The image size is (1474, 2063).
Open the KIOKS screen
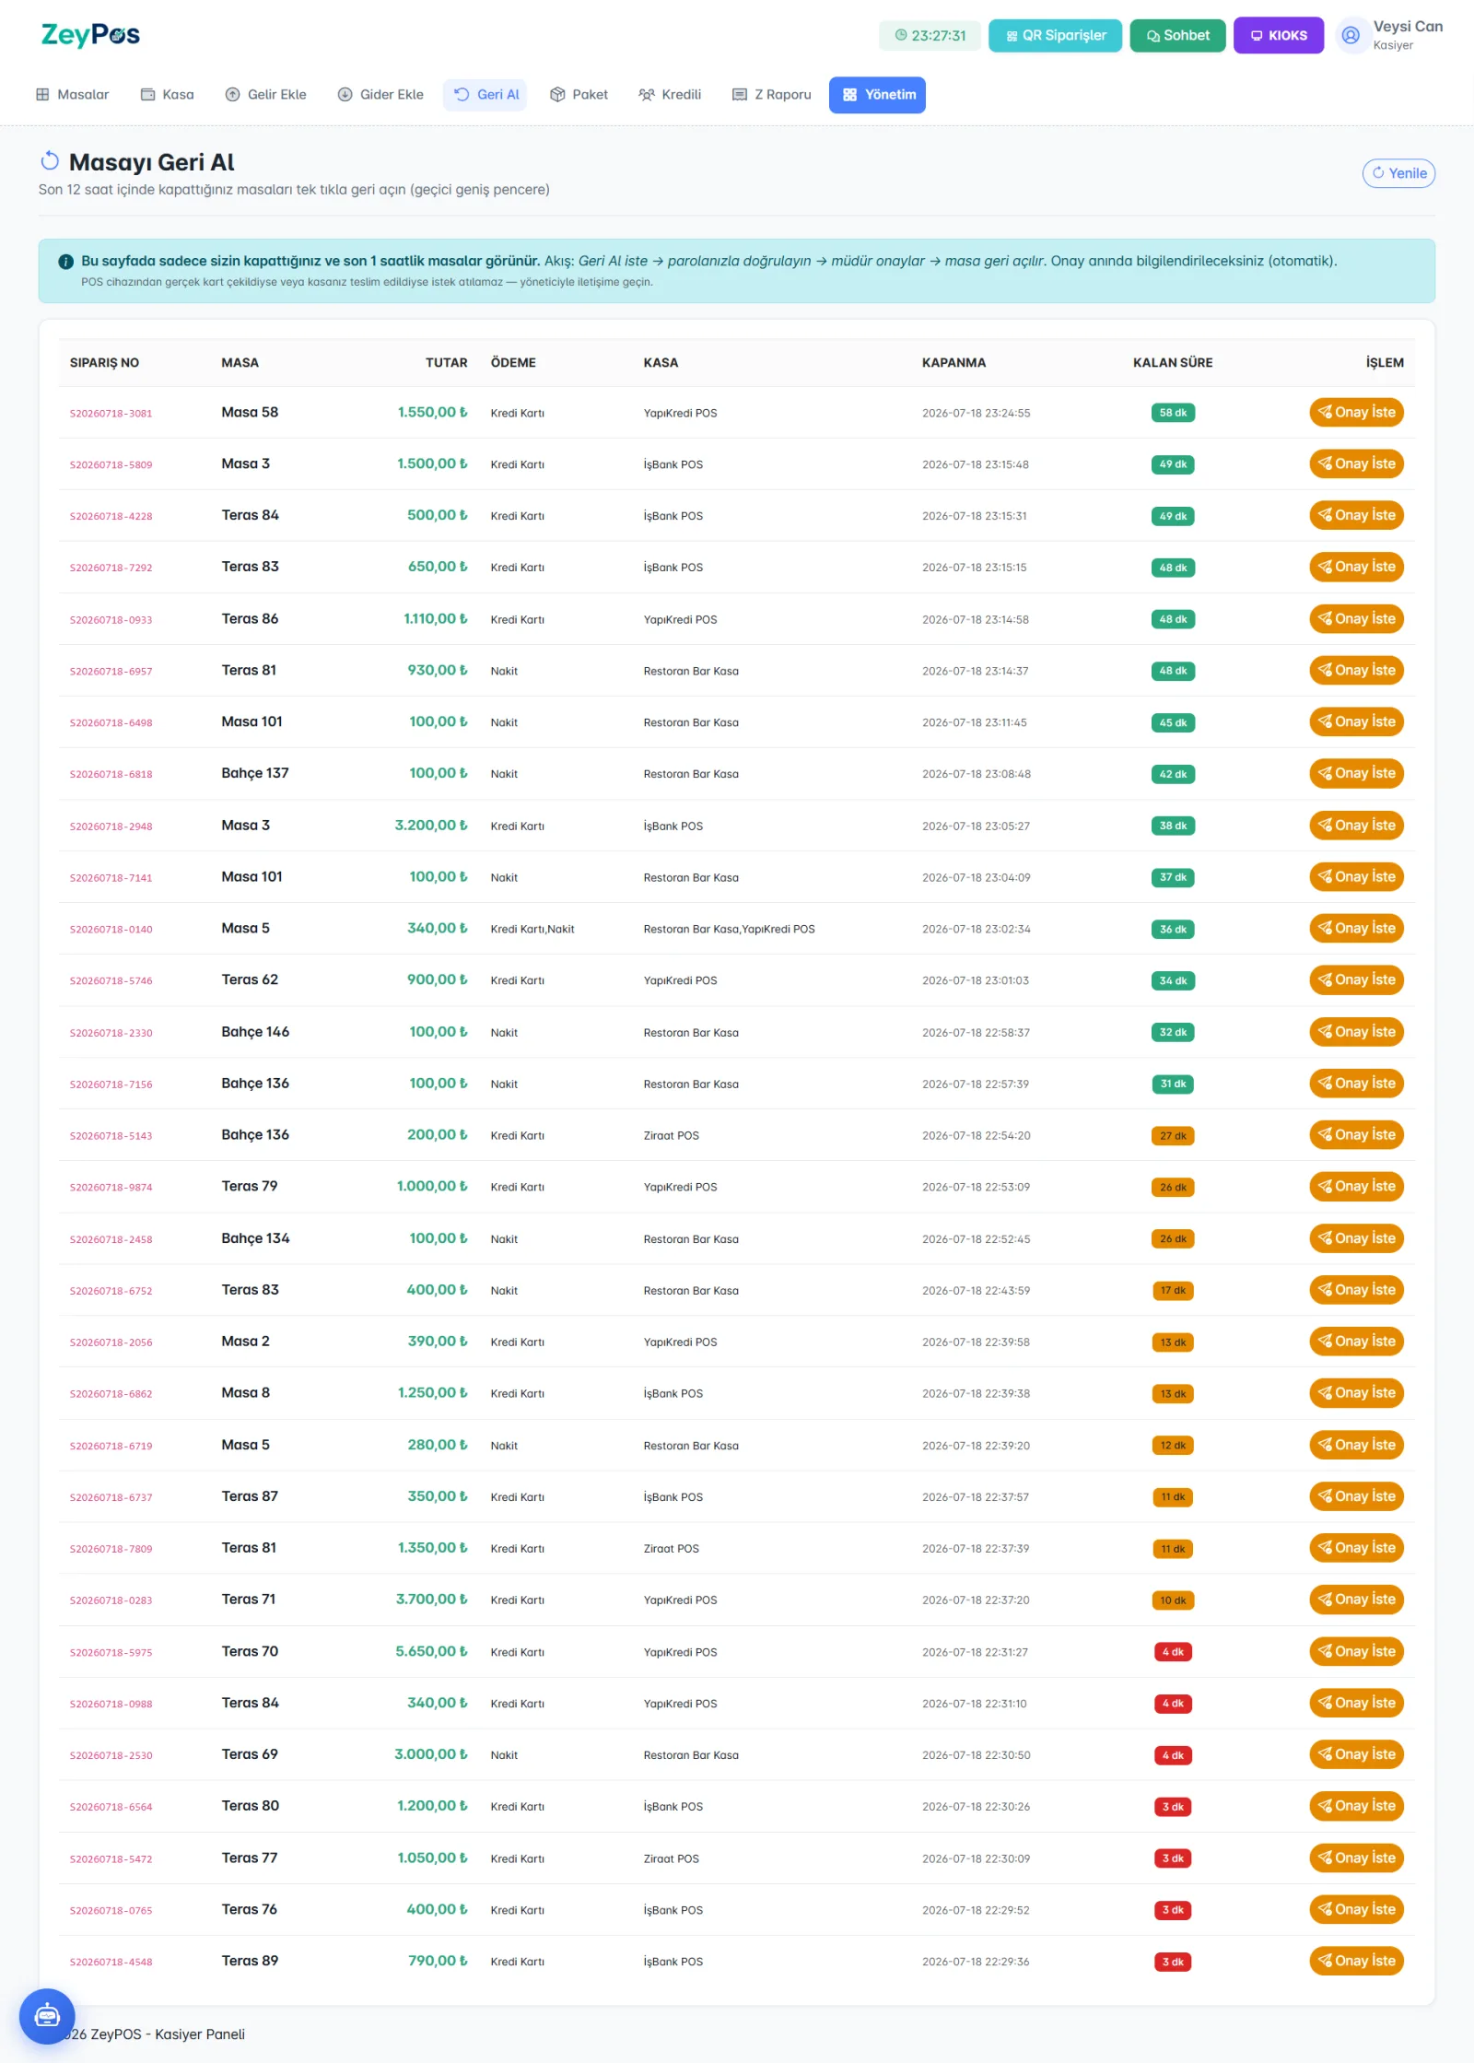(x=1278, y=36)
